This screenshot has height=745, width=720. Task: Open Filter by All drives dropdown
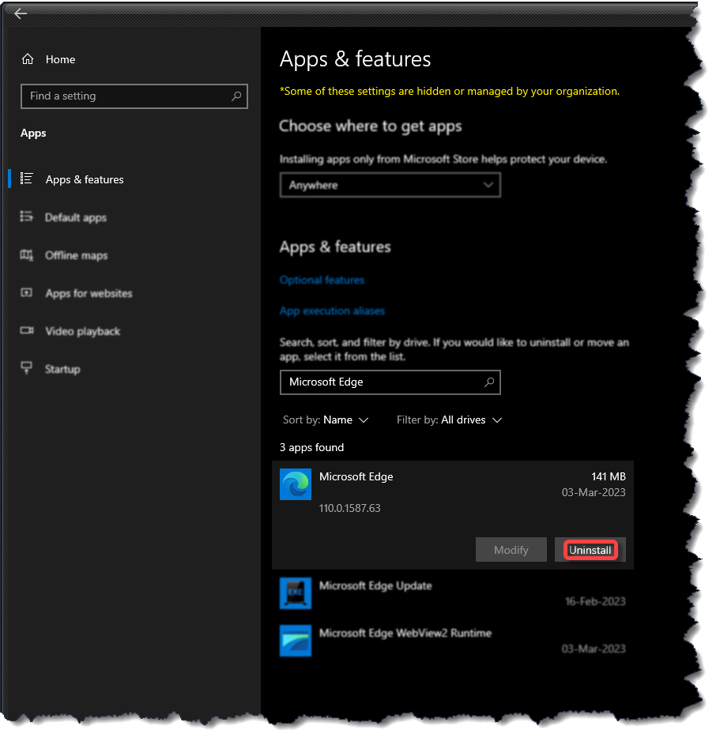click(x=450, y=420)
